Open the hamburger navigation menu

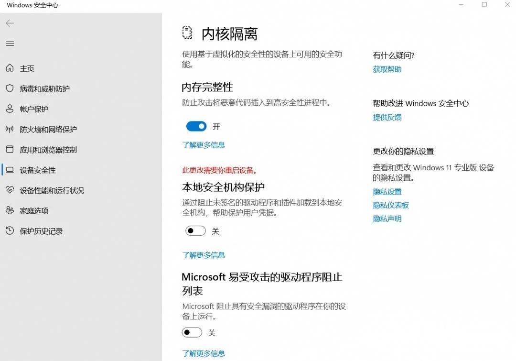tap(10, 44)
